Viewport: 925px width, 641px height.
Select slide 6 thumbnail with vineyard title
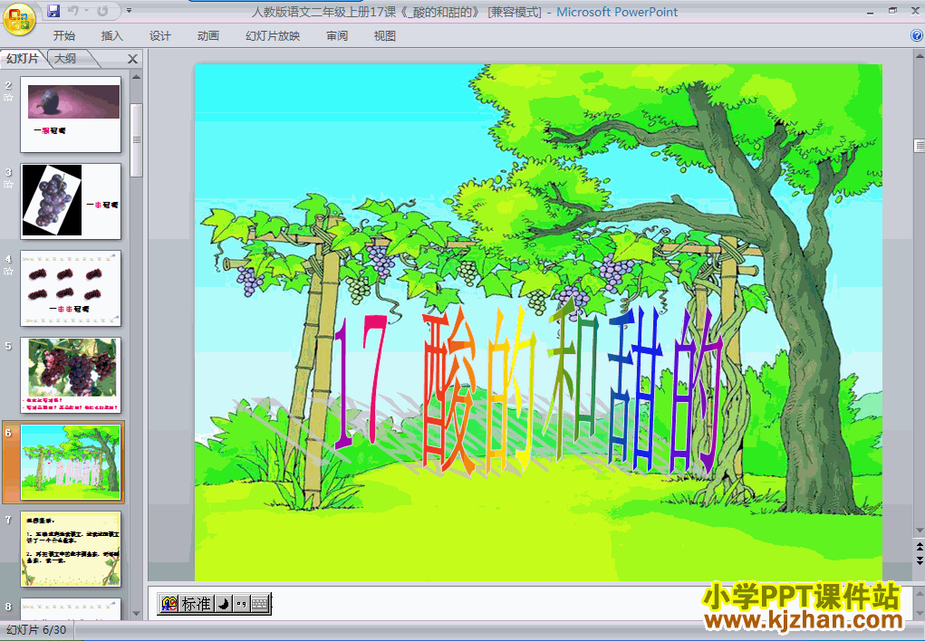tap(71, 463)
